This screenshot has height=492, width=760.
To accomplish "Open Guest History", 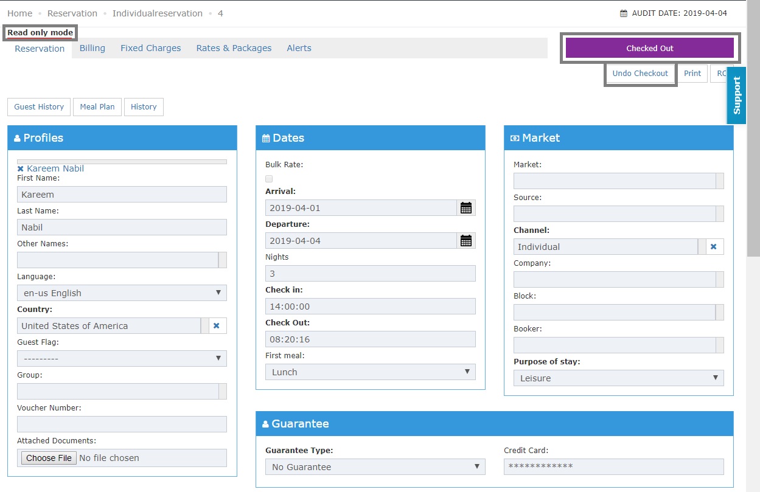I will pyautogui.click(x=39, y=107).
